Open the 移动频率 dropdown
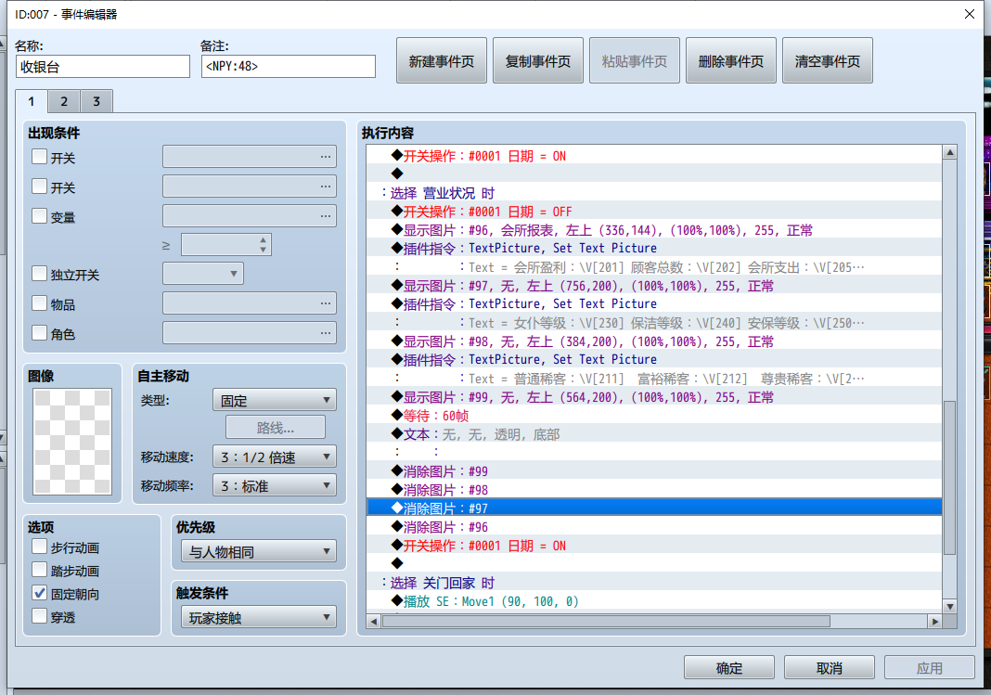The width and height of the screenshot is (991, 695). pyautogui.click(x=275, y=486)
